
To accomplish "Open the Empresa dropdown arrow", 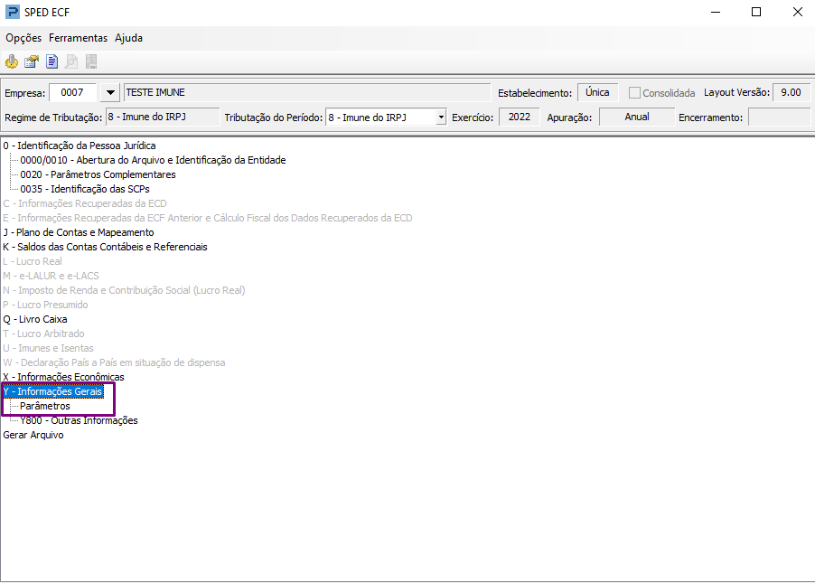I will click(x=110, y=92).
